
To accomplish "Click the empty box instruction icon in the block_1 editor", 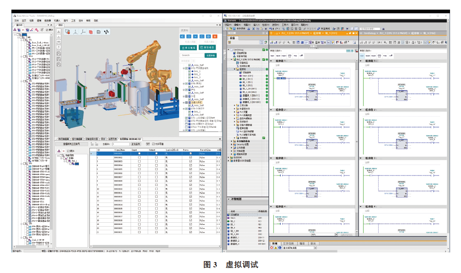I will (290, 56).
